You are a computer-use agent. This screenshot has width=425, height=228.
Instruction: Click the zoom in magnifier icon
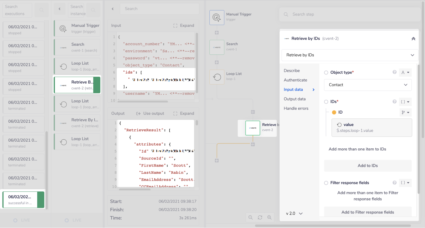point(269,217)
